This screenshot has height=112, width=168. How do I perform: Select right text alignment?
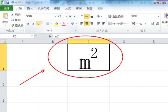[92, 24]
